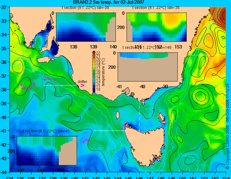Select the drifter track near 137.5E, 37S
Screen dimensions: 231x179
[x=49, y=79]
